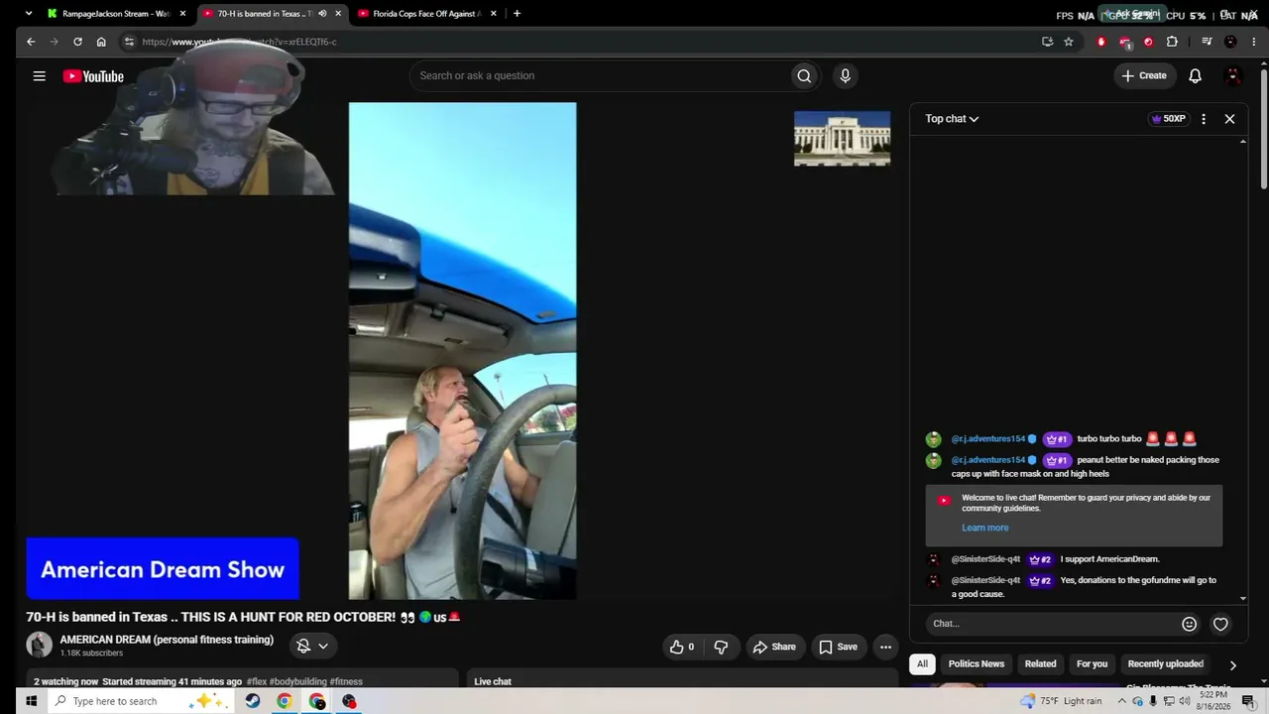Switch to RampageJackson Stream tab
The height and width of the screenshot is (714, 1269).
click(117, 14)
